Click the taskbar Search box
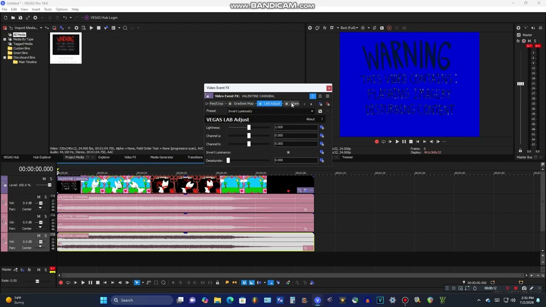The width and height of the screenshot is (546, 307). click(x=143, y=300)
